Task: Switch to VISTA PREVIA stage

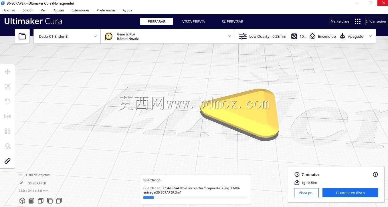Action: (x=193, y=21)
